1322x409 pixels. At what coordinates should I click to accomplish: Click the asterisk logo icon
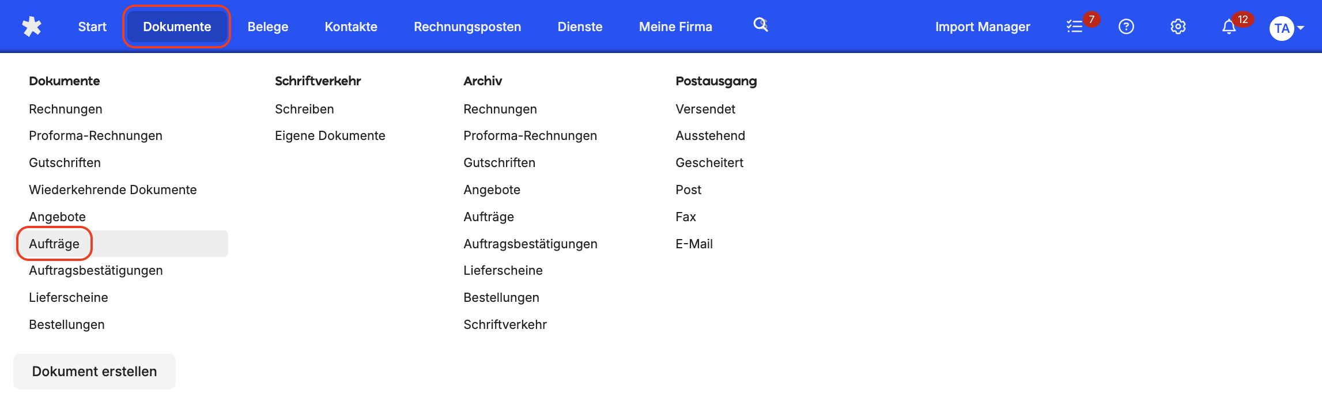pyautogui.click(x=32, y=26)
